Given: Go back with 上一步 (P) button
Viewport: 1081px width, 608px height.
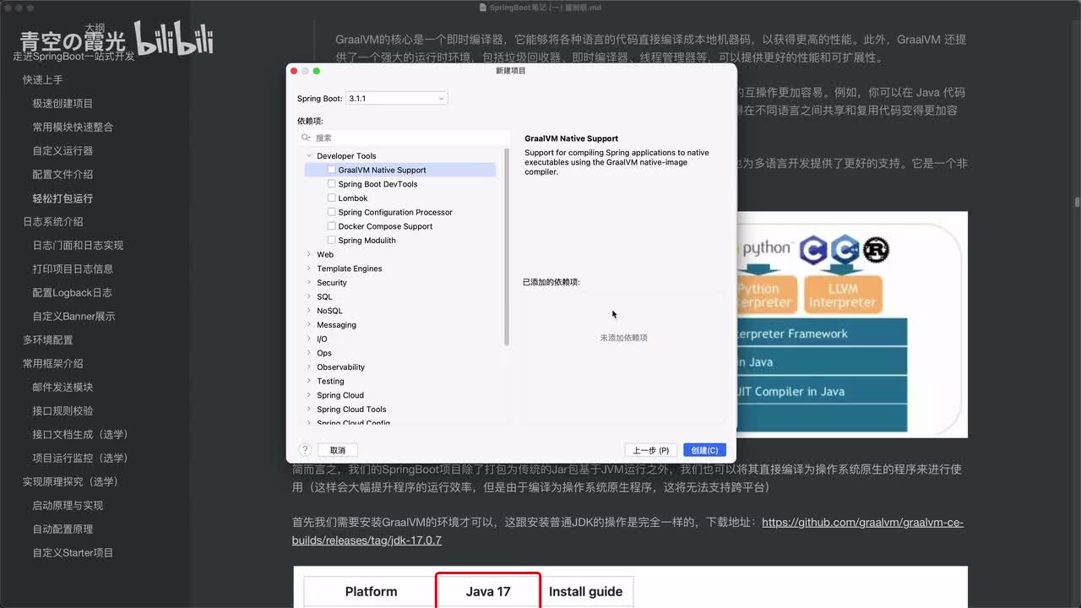Looking at the screenshot, I should [x=651, y=450].
